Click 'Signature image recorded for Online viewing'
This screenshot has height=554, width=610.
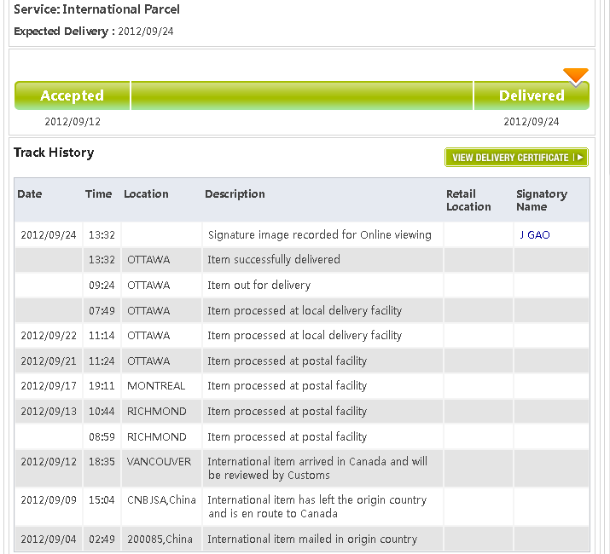(320, 235)
